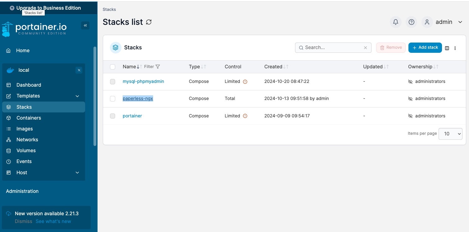Screen dimensions: 469x232
Task: Open the Items per page dropdown
Action: click(450, 134)
